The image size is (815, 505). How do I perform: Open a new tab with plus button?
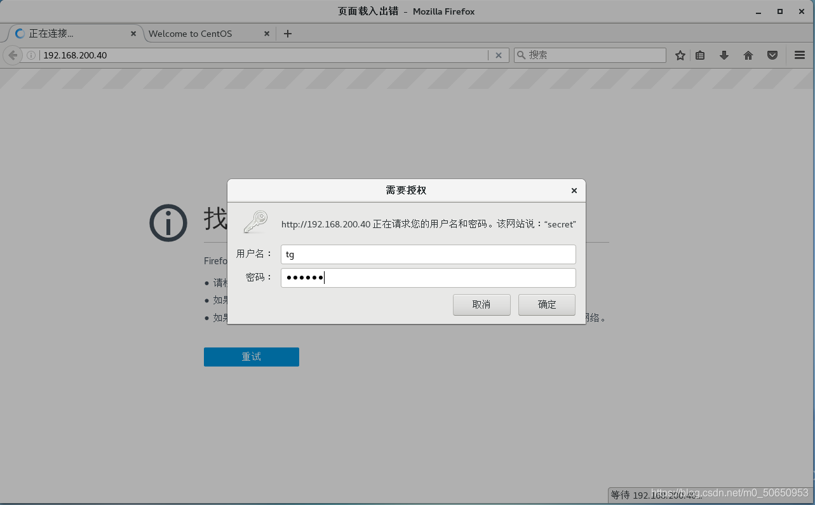point(288,34)
